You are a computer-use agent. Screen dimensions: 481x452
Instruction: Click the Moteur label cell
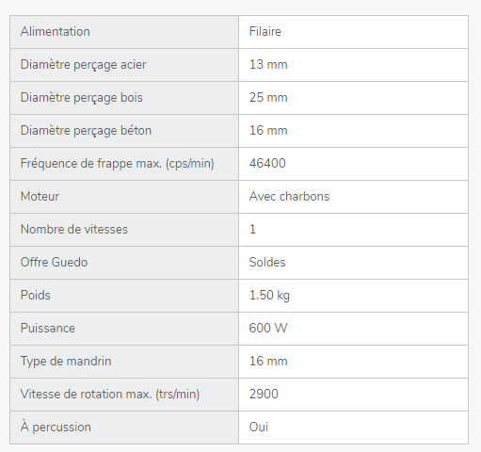click(x=124, y=197)
